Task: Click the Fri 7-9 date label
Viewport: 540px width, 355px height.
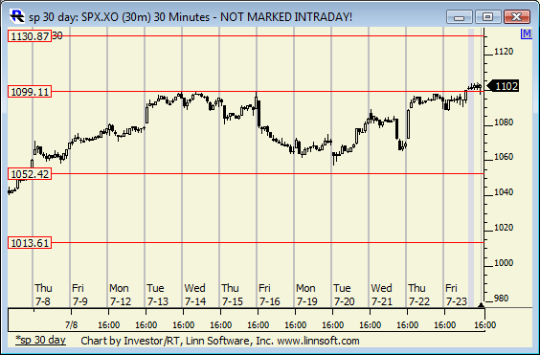Action: pos(79,295)
